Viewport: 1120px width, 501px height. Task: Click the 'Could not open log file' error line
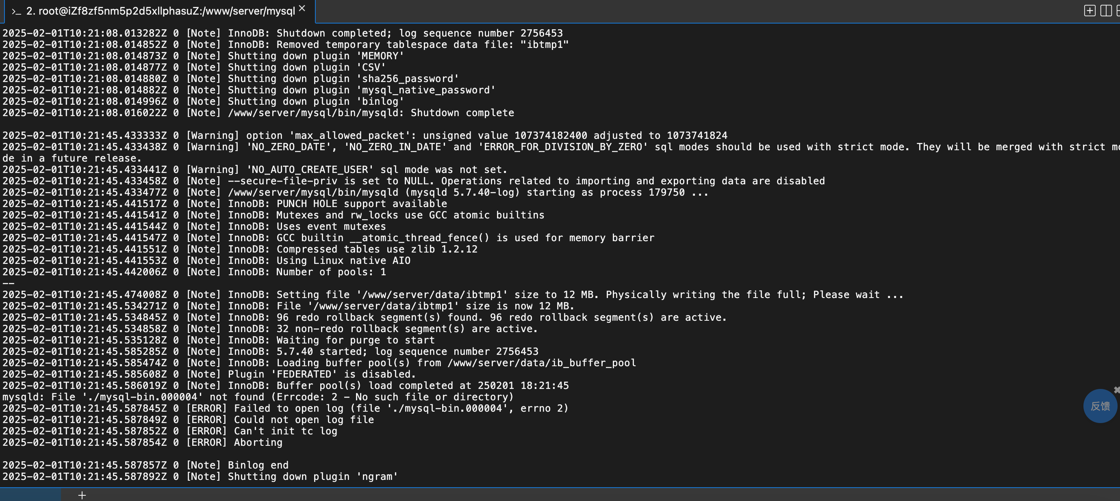point(188,420)
